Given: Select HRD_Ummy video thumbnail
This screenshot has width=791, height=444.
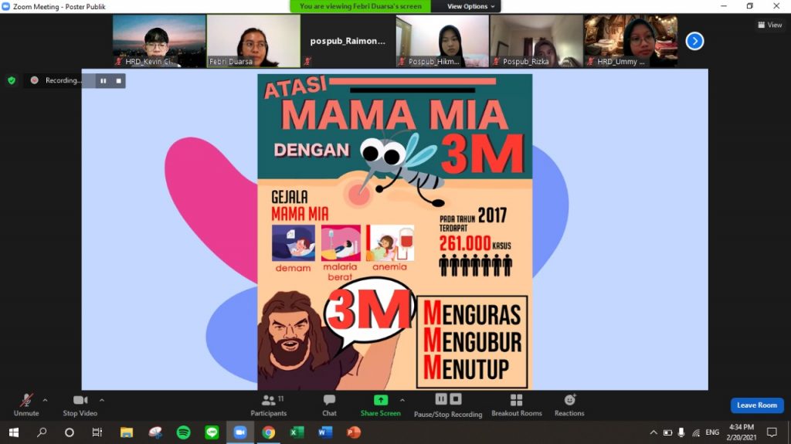Looking at the screenshot, I should (630, 41).
